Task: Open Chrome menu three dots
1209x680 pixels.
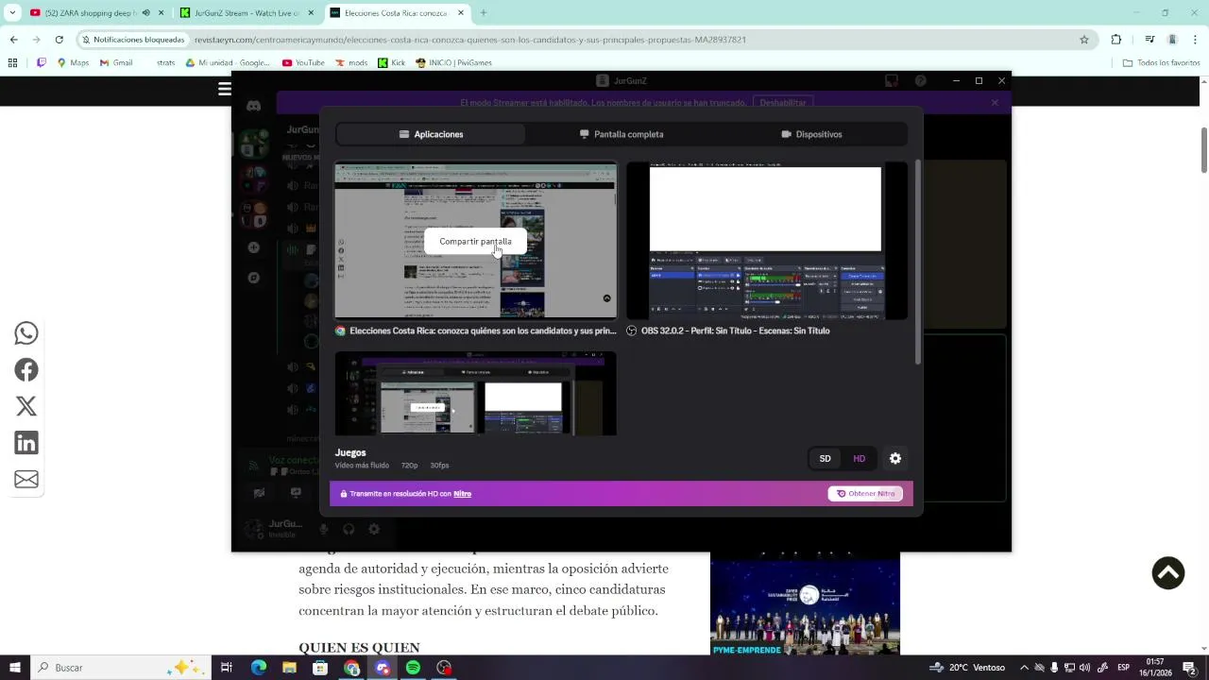Action: tap(1196, 40)
